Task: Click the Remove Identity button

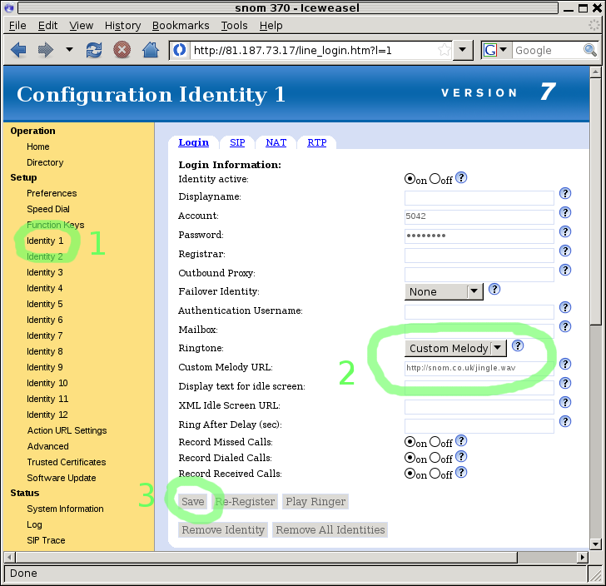Action: coord(223,529)
